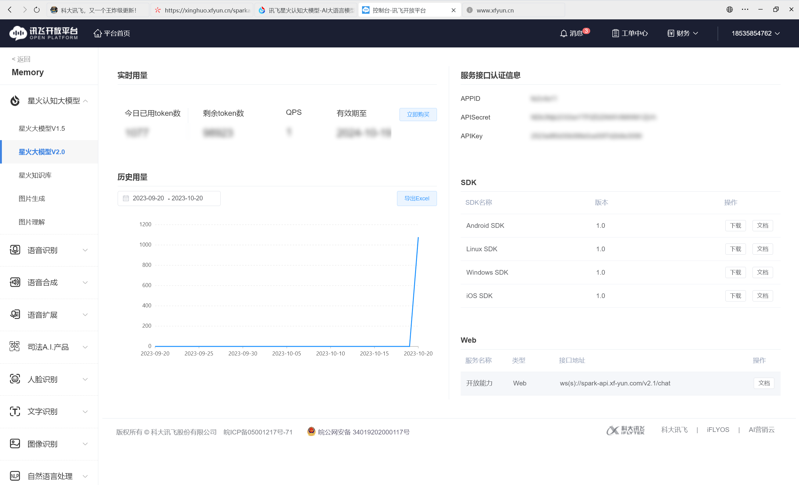Open the account 18535854762 dropdown
799x485 pixels.
point(756,33)
